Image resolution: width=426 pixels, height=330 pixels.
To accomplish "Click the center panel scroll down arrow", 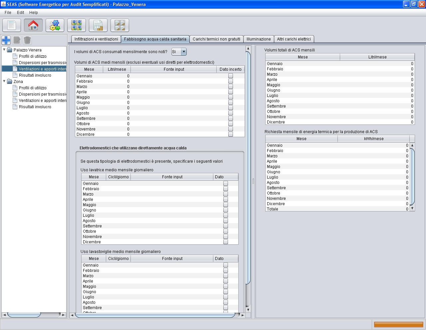I will (248, 310).
